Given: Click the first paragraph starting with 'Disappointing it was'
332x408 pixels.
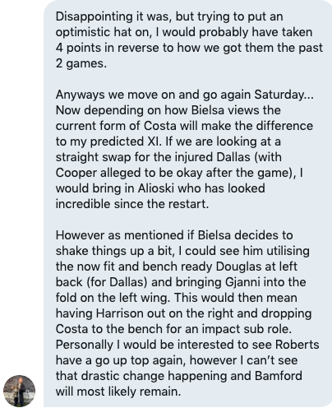Looking at the screenshot, I should [x=189, y=40].
